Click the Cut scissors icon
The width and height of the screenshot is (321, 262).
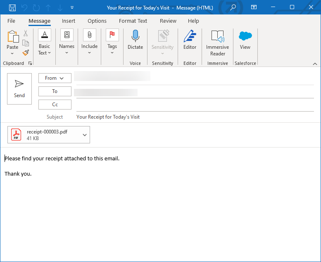(x=26, y=33)
